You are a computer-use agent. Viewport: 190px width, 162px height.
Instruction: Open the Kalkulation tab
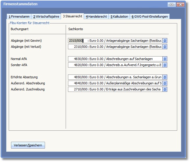(119, 17)
